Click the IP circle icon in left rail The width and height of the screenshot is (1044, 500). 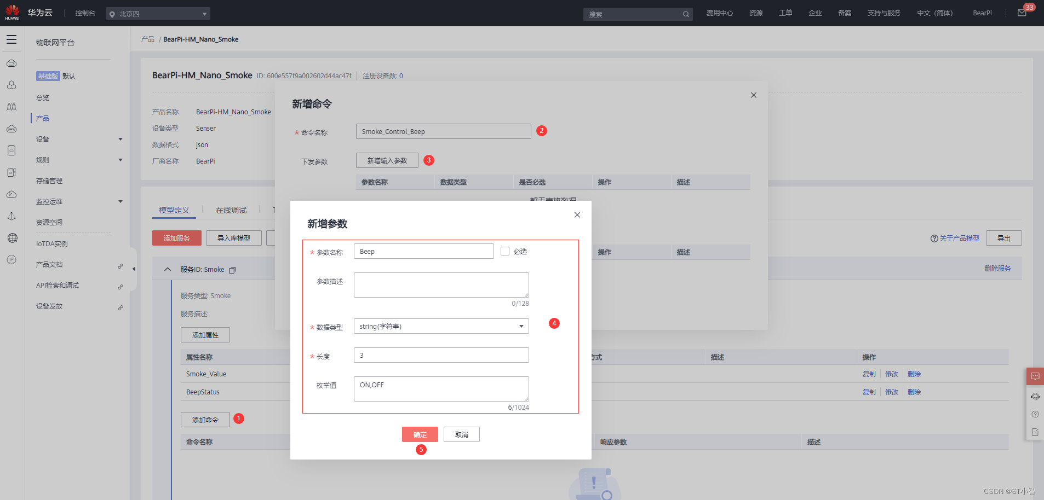(12, 260)
